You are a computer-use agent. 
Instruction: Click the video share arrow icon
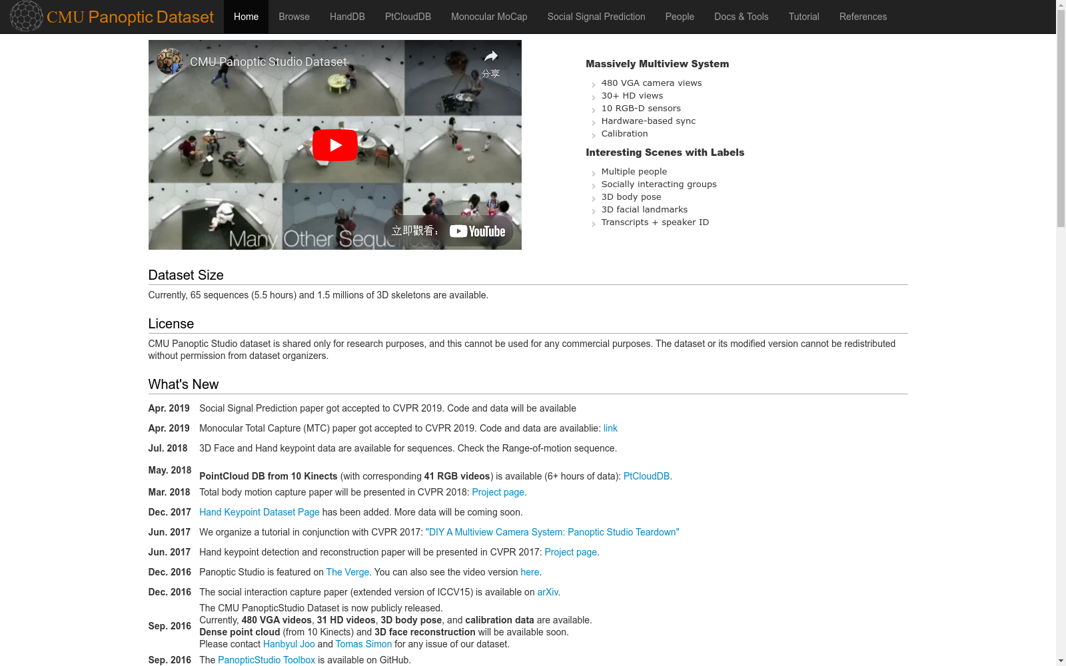(491, 56)
